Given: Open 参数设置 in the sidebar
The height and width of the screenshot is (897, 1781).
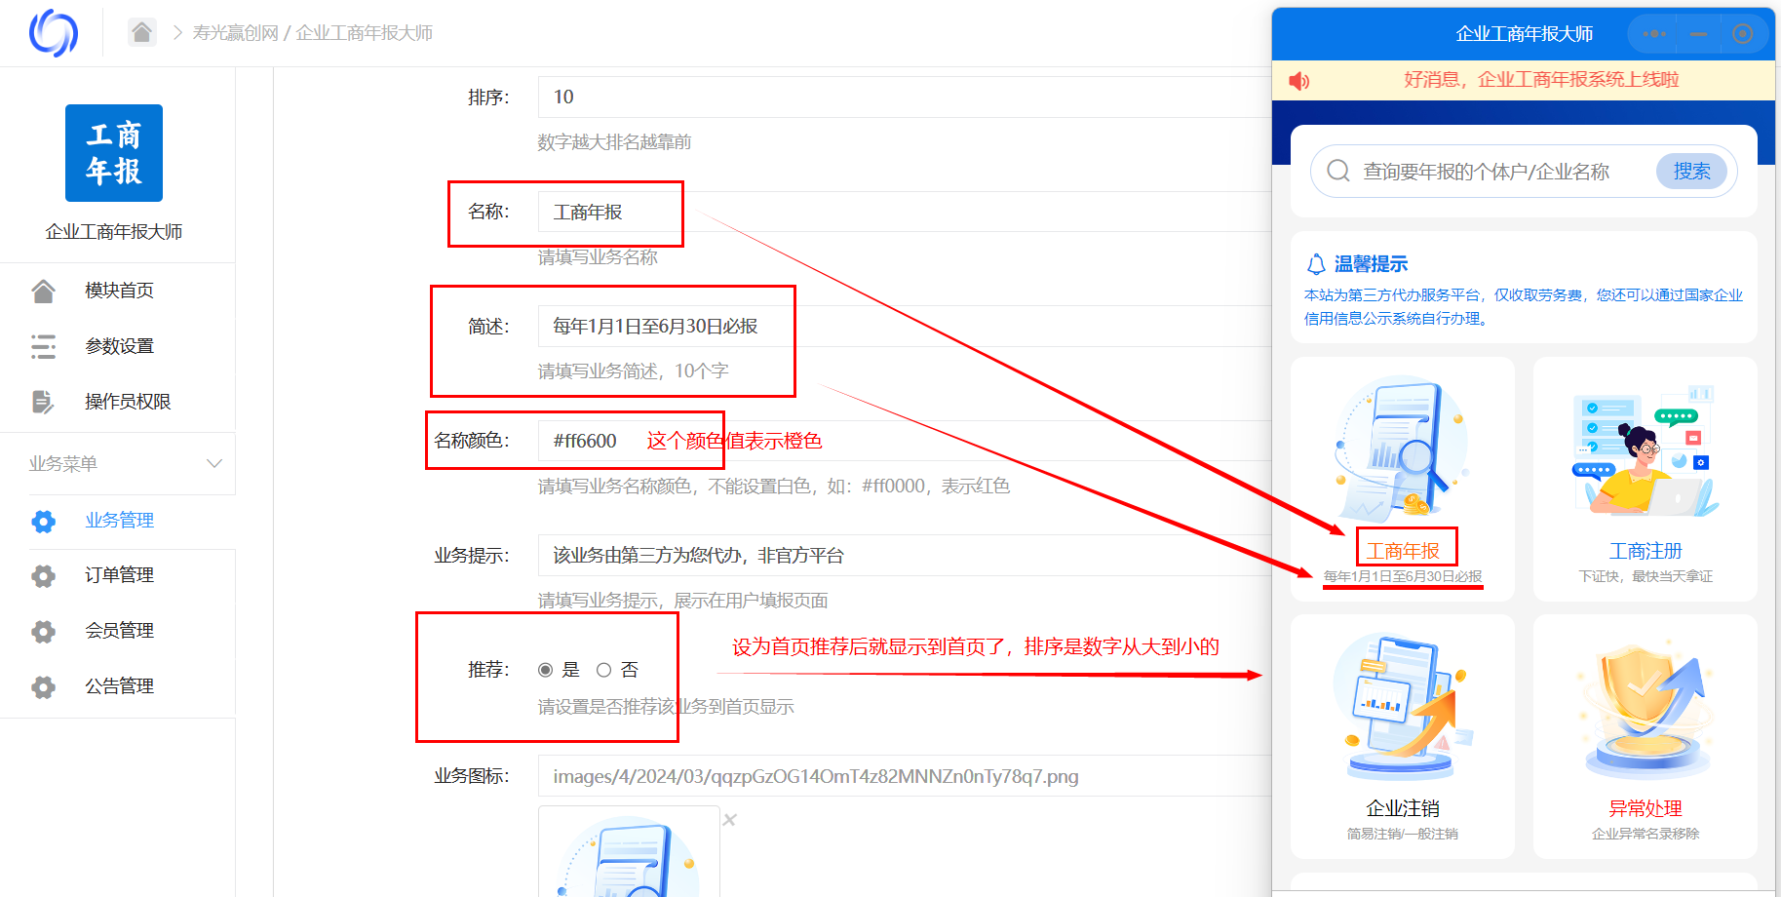Looking at the screenshot, I should (118, 346).
